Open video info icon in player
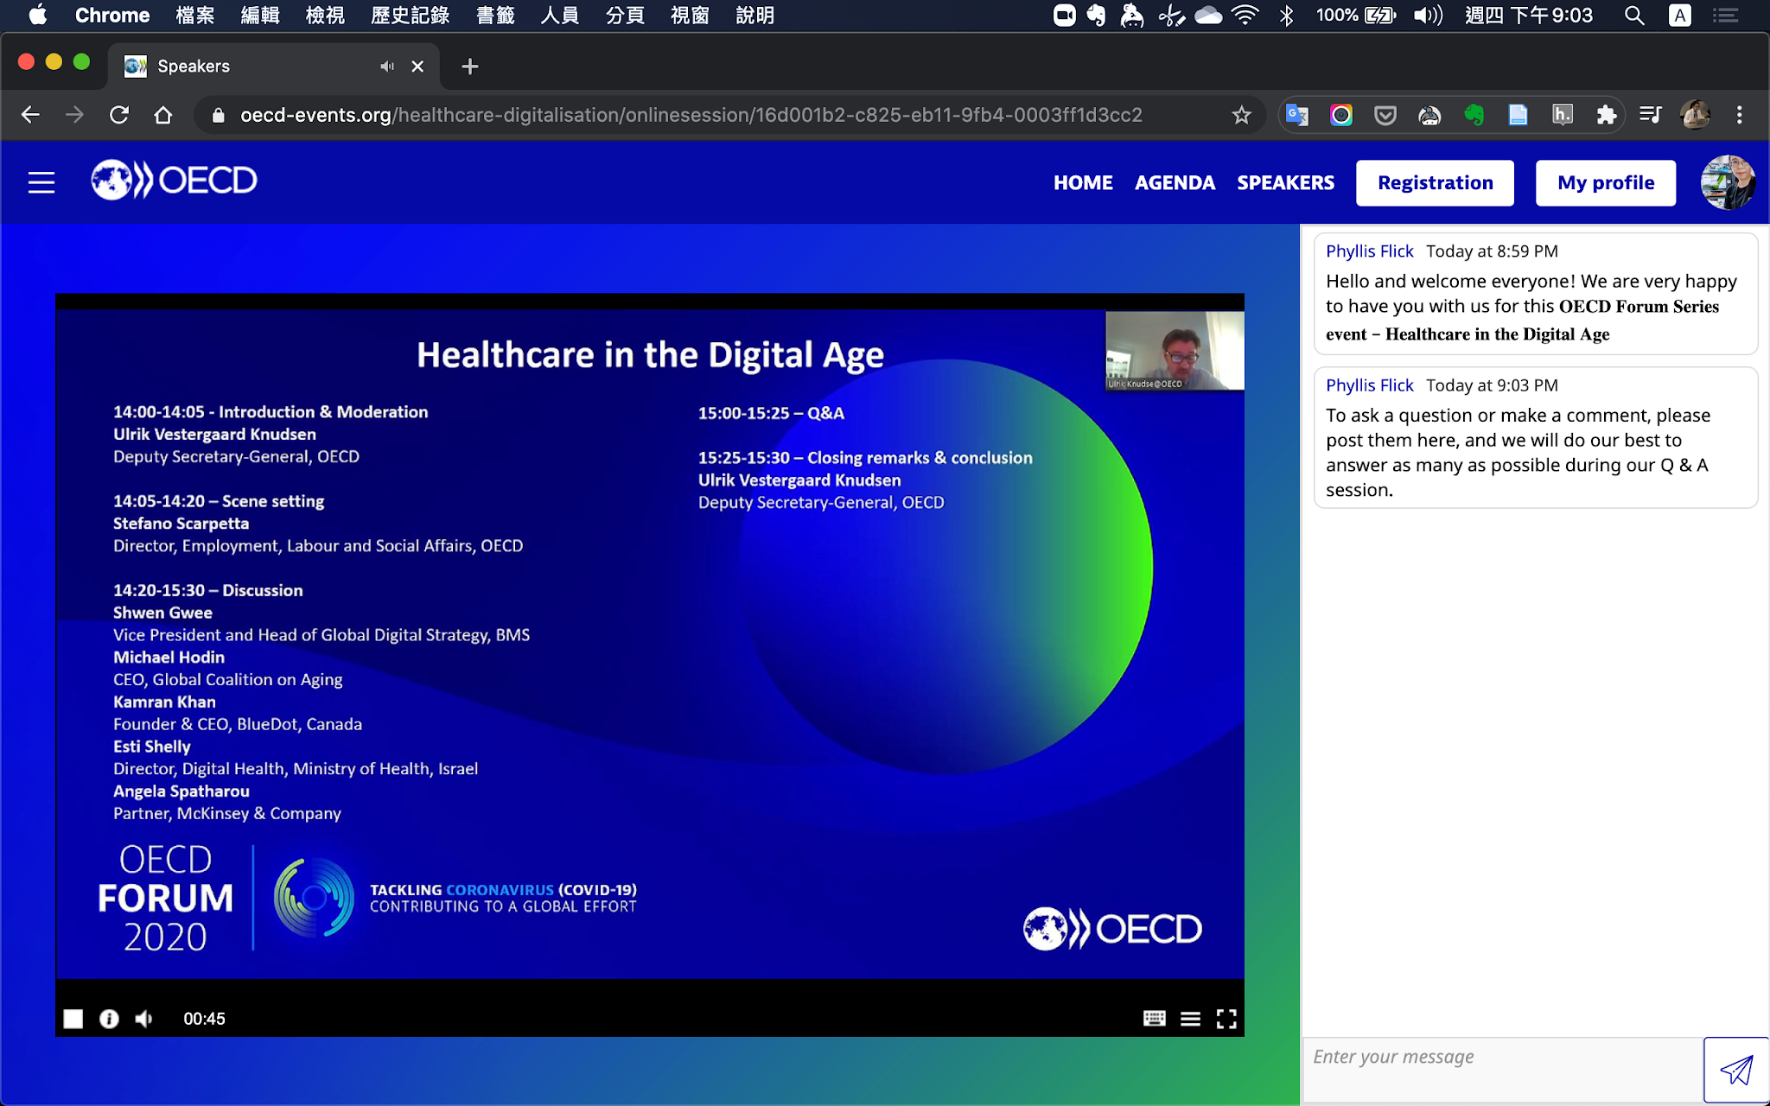 tap(109, 1019)
